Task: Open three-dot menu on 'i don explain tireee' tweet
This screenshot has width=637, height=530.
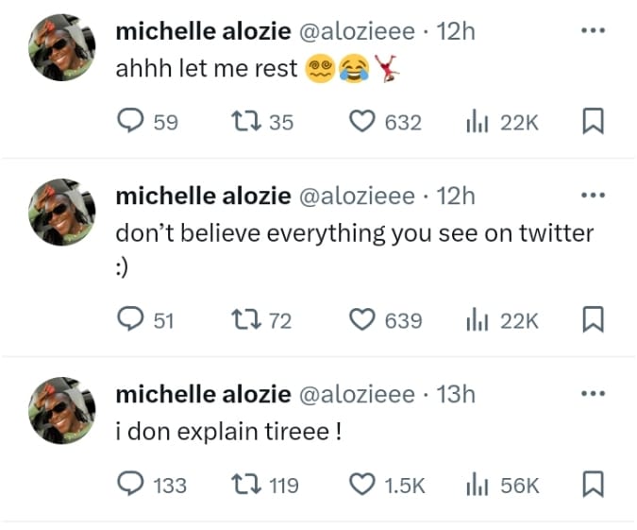Action: tap(594, 393)
